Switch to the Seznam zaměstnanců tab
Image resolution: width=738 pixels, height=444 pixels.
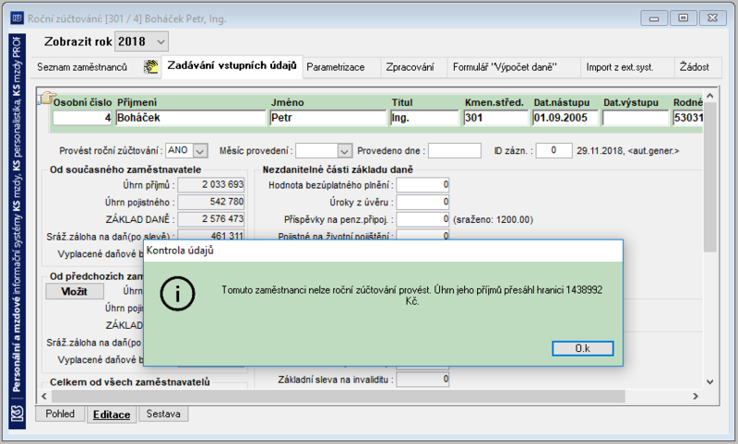tap(82, 67)
